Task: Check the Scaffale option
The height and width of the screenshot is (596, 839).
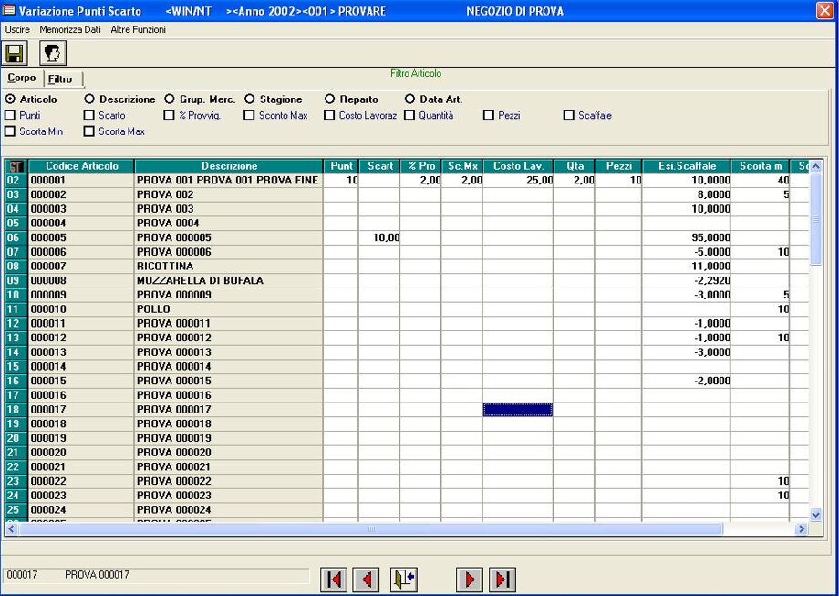Action: pyautogui.click(x=569, y=116)
